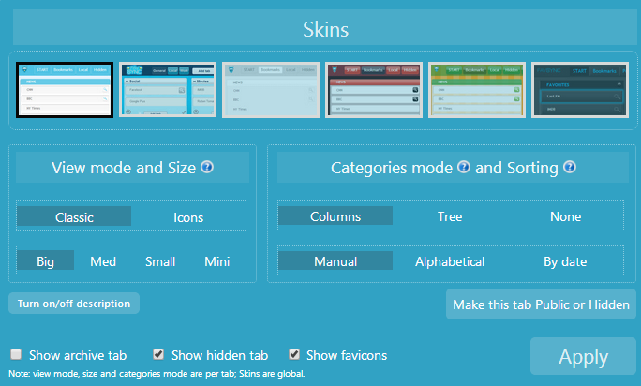Switch the view mode to Icons
The height and width of the screenshot is (386, 641).
click(x=188, y=216)
